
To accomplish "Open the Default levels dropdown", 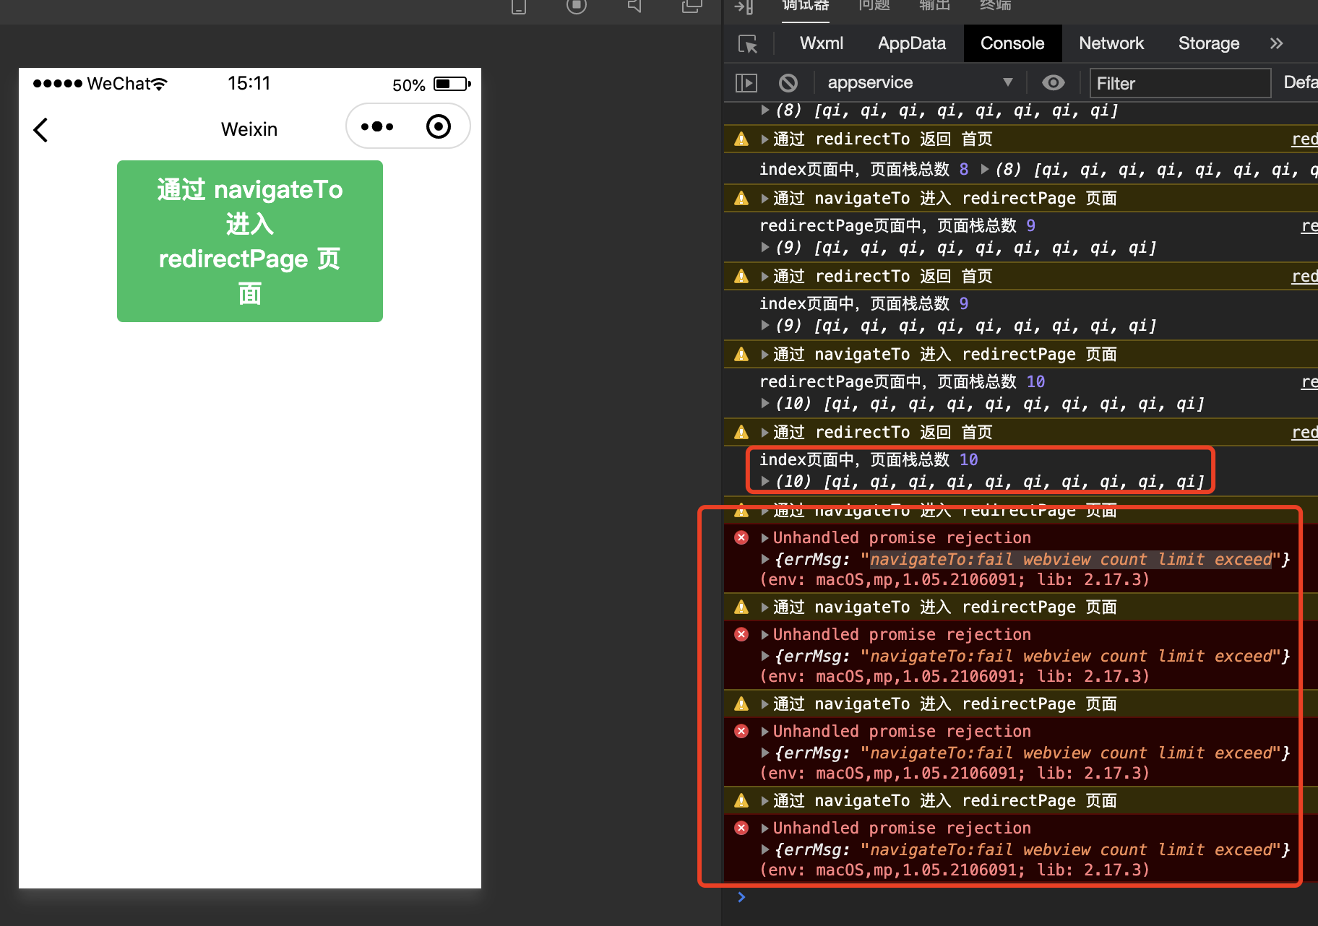I will click(x=1301, y=83).
